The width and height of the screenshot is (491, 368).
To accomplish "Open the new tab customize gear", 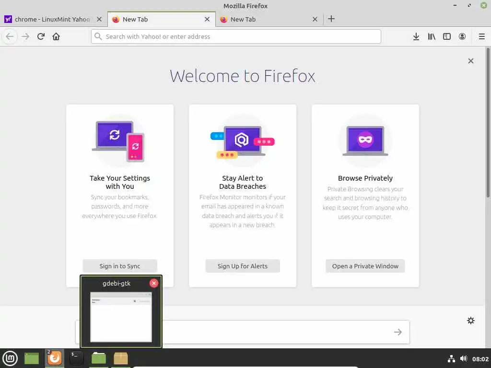I will tap(471, 321).
